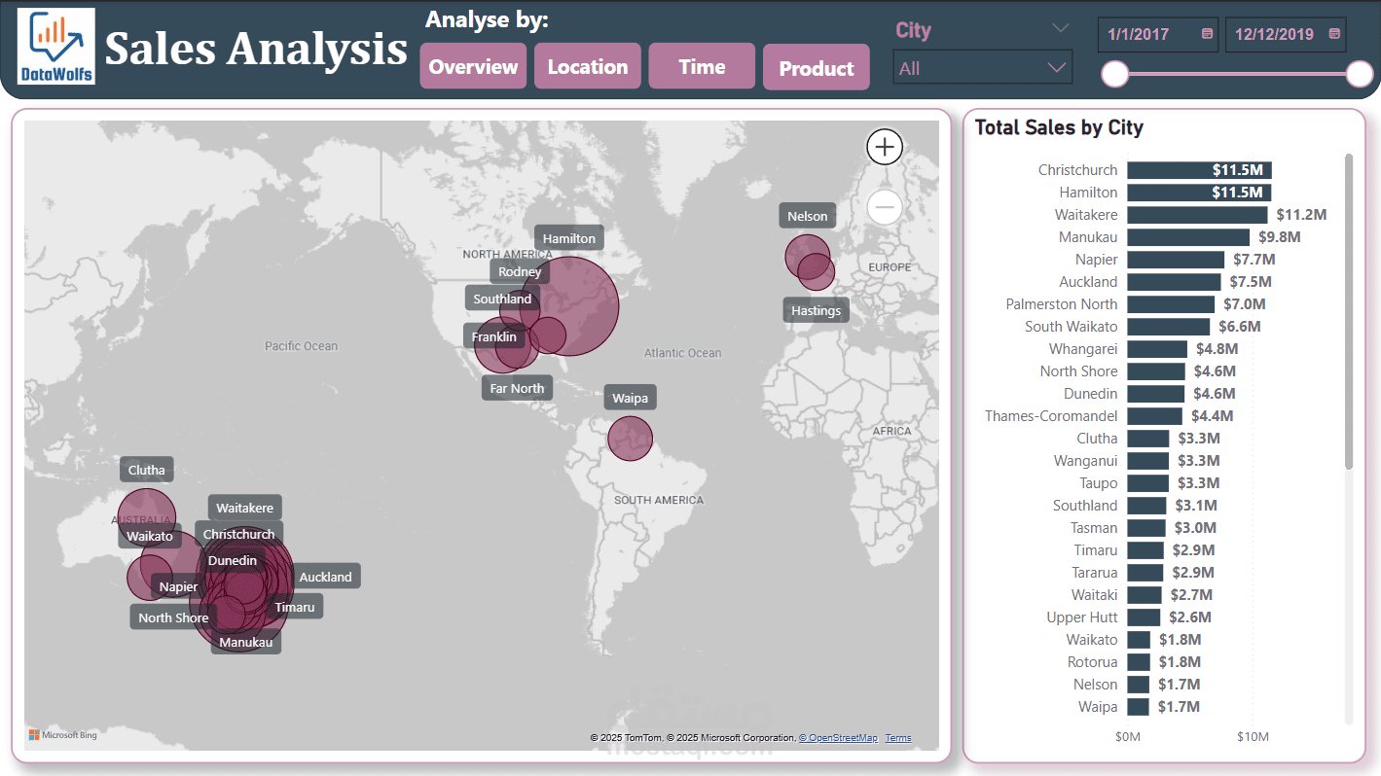Click the Timaru map label

click(295, 607)
